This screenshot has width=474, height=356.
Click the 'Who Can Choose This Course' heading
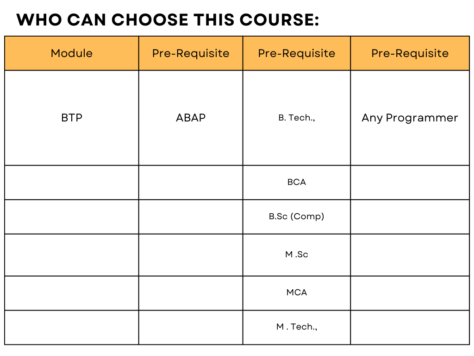click(x=168, y=20)
